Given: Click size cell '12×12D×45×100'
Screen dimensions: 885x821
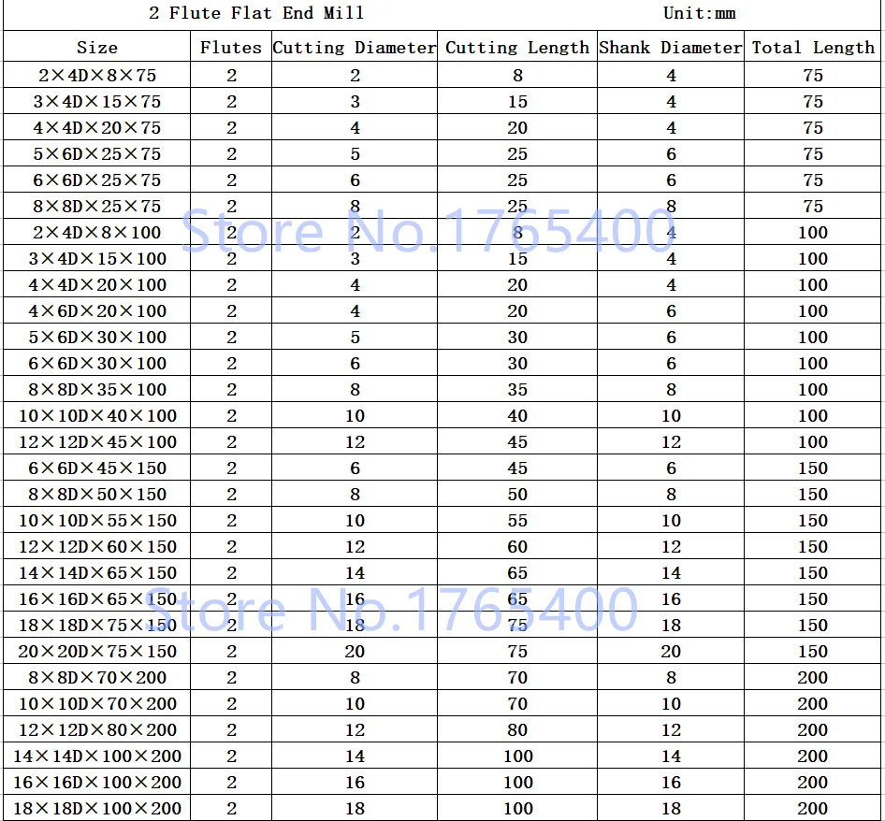Looking at the screenshot, I should (x=97, y=441).
